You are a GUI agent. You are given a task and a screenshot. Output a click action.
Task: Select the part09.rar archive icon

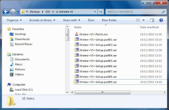tap(77, 82)
